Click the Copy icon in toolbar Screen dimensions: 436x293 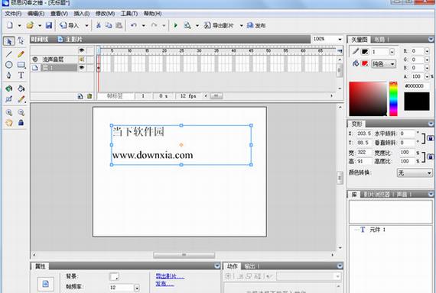[109, 25]
